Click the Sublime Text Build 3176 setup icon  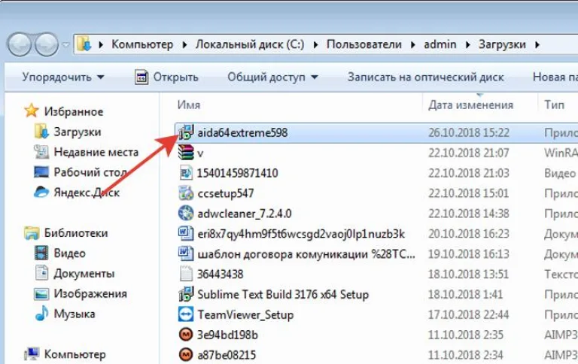[x=186, y=294]
